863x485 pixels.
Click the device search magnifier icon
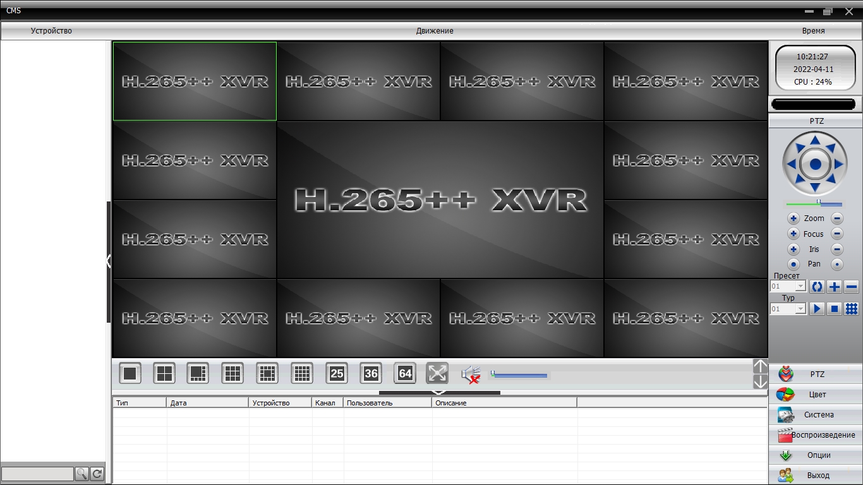81,474
